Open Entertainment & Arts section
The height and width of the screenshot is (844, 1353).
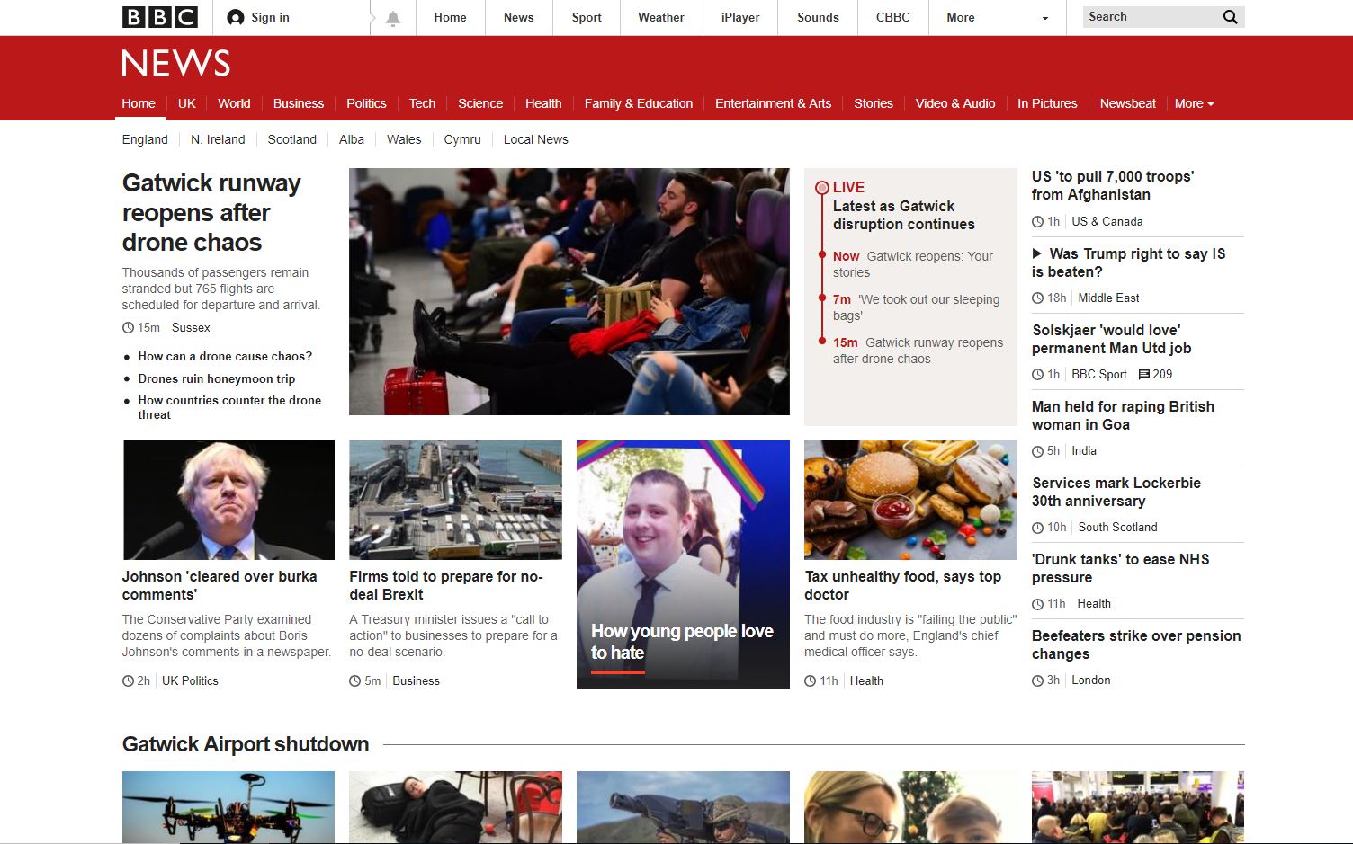[x=773, y=103]
